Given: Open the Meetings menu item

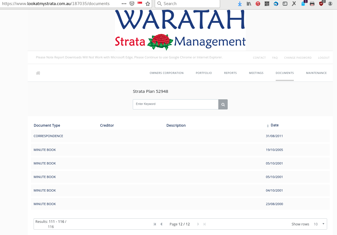Looking at the screenshot, I should 256,73.
